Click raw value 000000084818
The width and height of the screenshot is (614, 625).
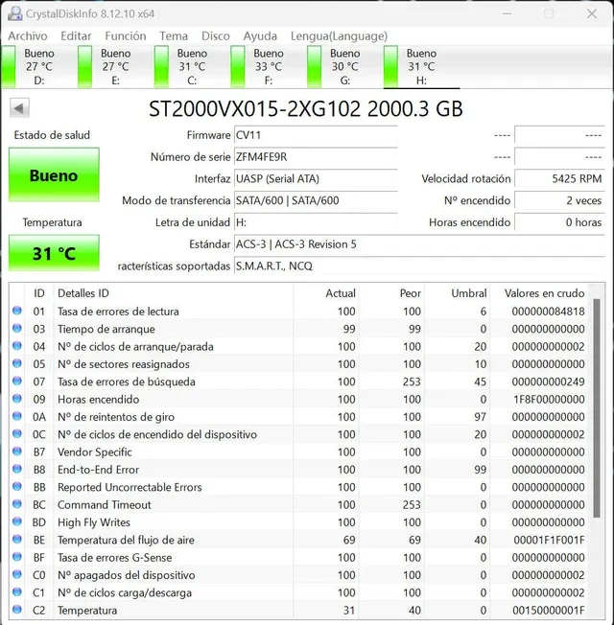[x=548, y=312]
